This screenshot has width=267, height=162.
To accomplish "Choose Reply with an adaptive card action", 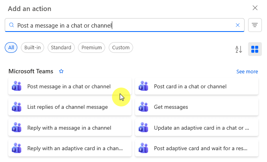I will click(70, 148).
